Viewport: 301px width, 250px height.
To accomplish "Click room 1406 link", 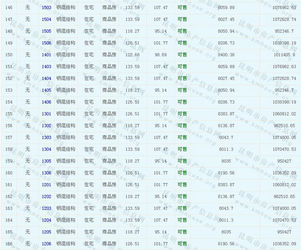I will point(46,102).
